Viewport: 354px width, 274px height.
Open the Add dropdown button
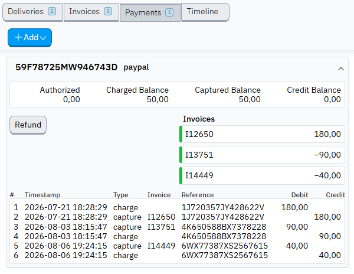pyautogui.click(x=30, y=37)
